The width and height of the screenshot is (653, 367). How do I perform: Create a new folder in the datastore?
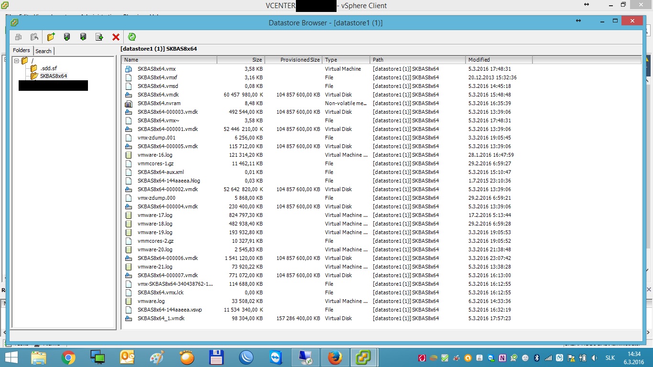pos(51,37)
